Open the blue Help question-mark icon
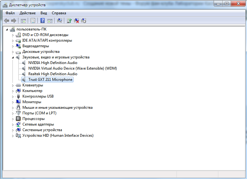Image resolution: width=247 pixels, height=179 pixels. pos(42,21)
